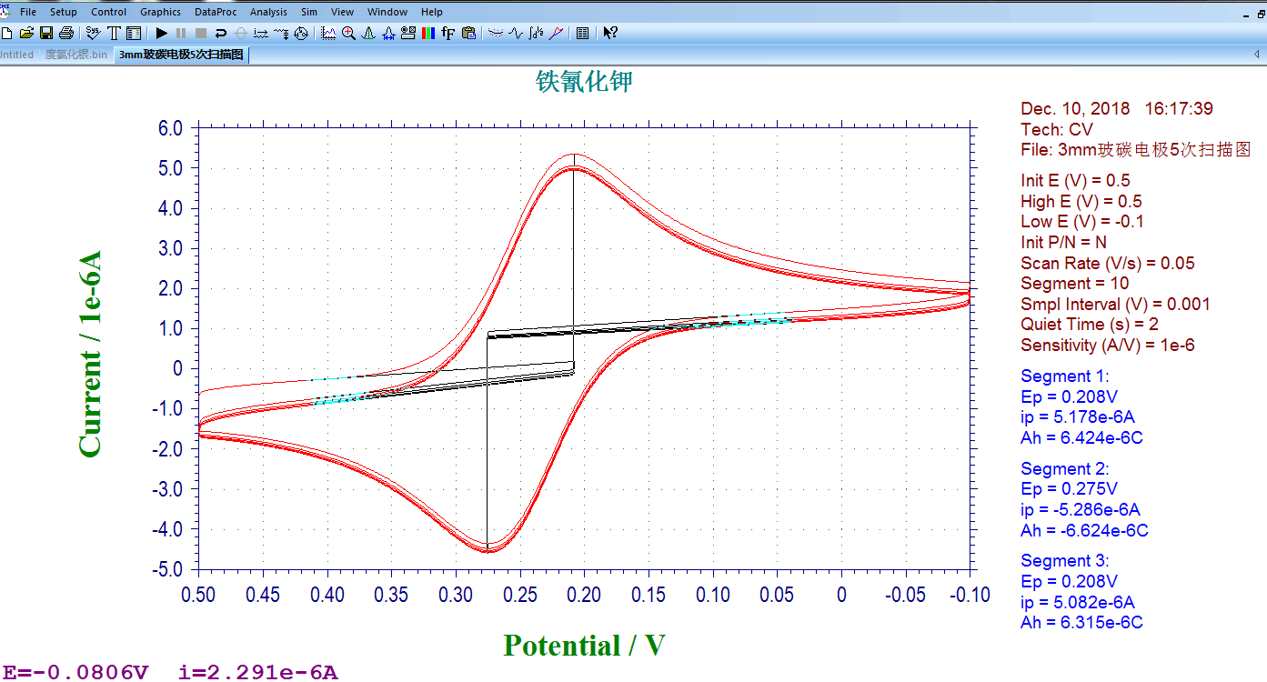The image size is (1267, 682).
Task: Click 'Tech: CV' info line
Action: click(1057, 130)
